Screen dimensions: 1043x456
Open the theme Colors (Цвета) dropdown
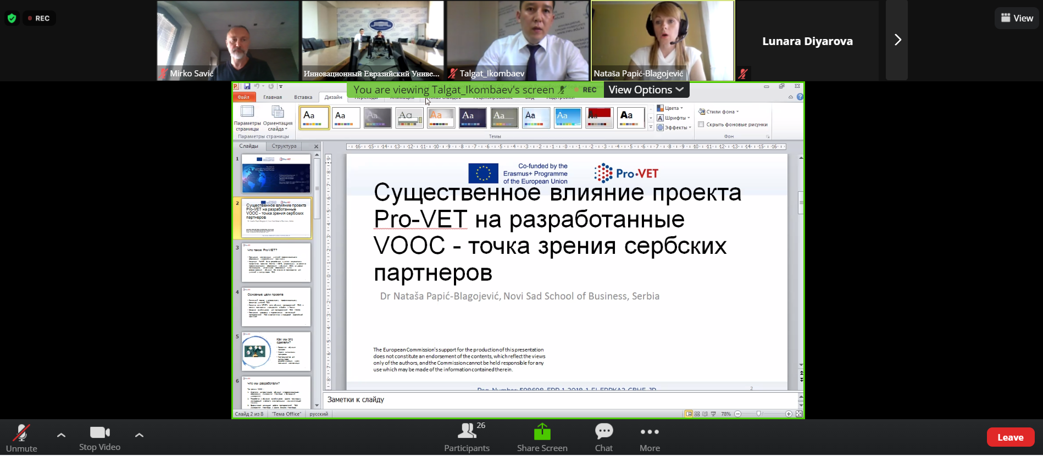(670, 108)
